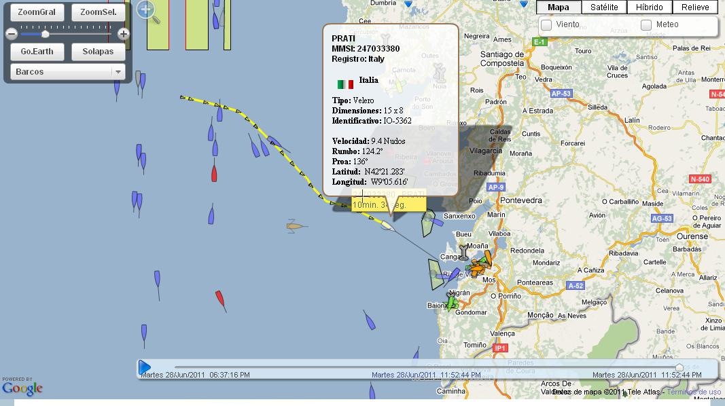
Task: Switch to Híbrido view tab
Action: pos(649,7)
